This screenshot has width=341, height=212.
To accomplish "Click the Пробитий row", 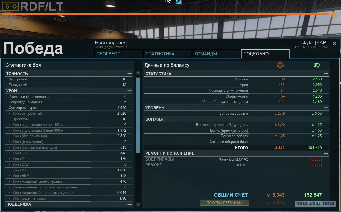I will [69, 119].
